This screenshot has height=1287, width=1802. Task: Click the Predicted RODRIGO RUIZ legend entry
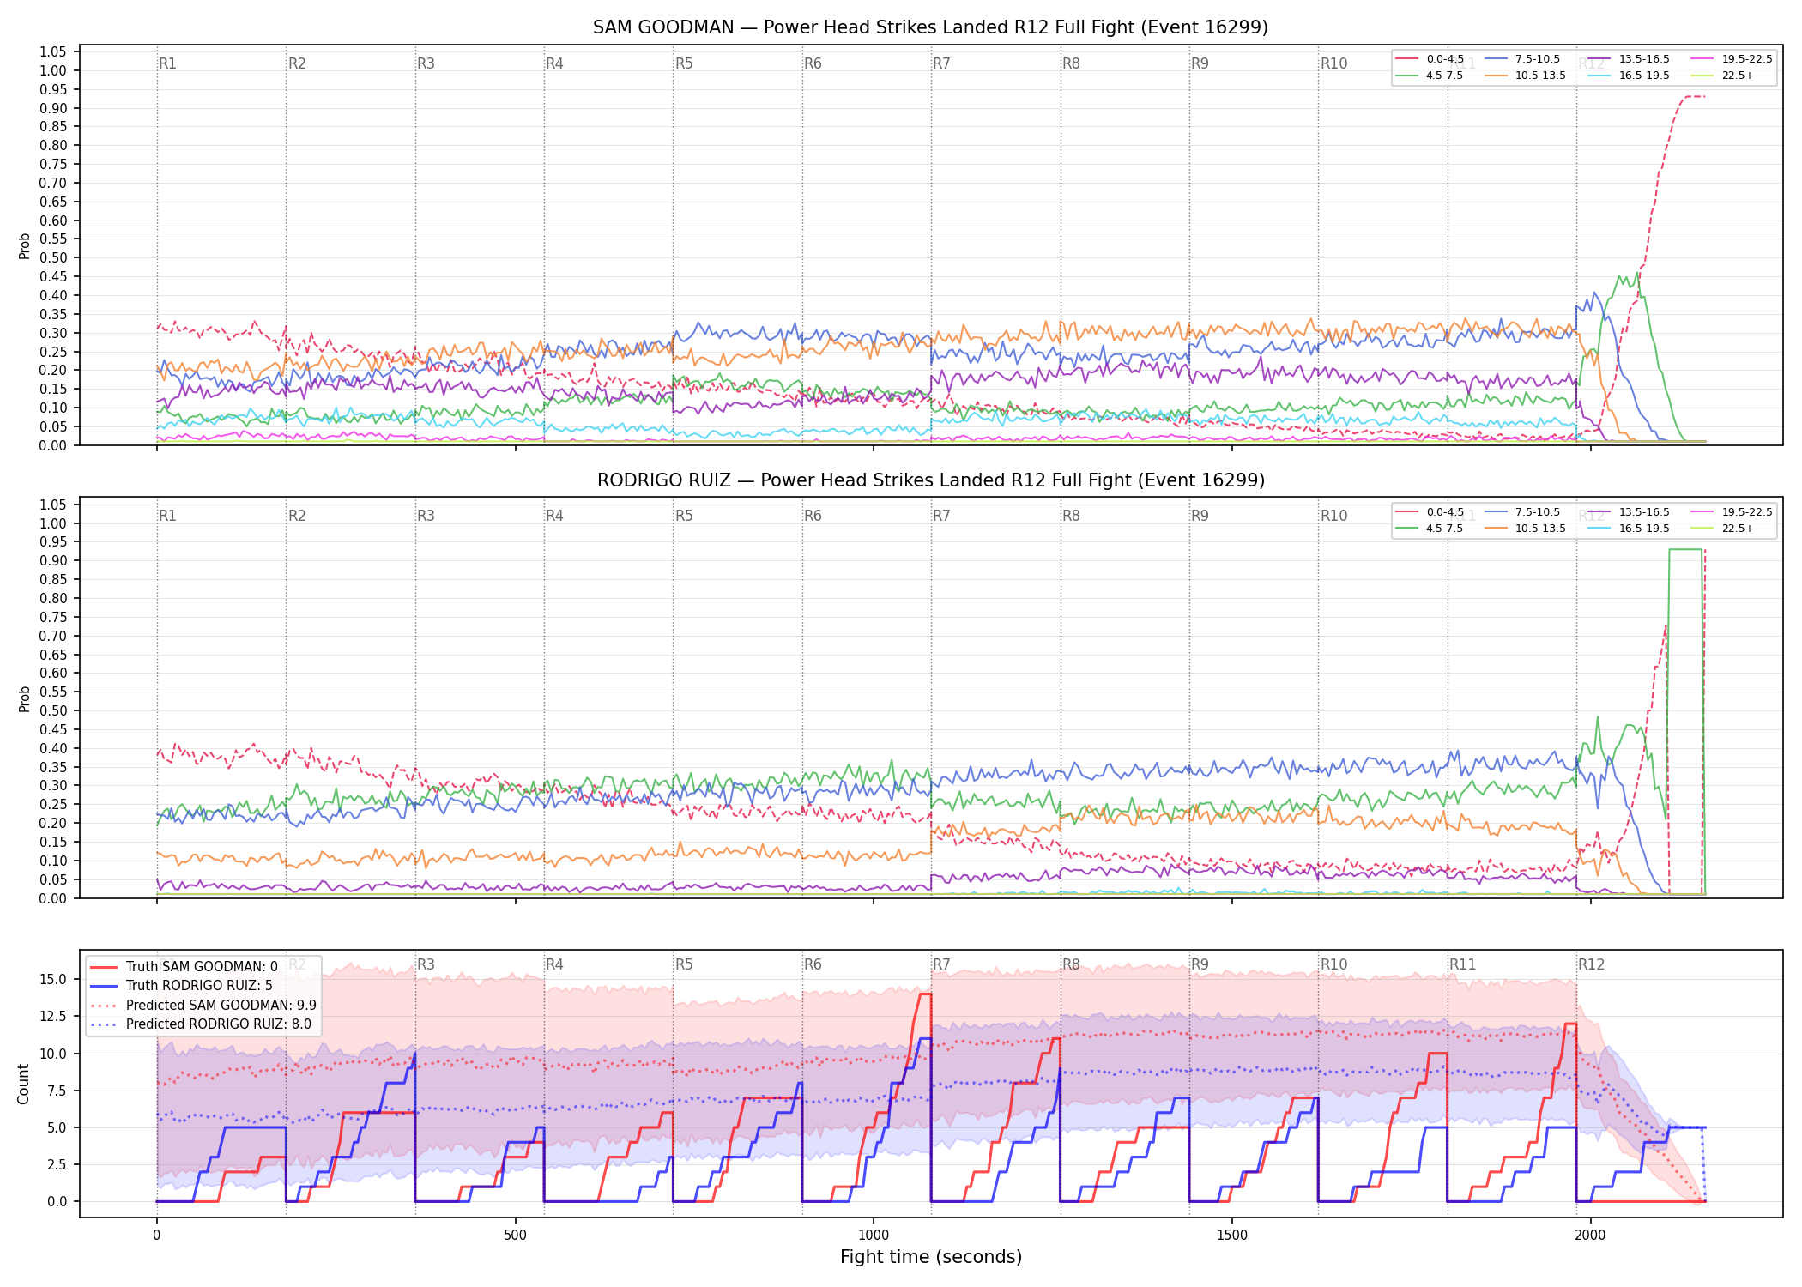click(x=201, y=1024)
